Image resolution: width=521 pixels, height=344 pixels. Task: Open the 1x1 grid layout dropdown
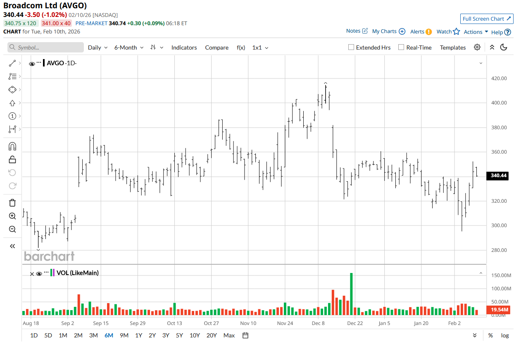tap(260, 47)
